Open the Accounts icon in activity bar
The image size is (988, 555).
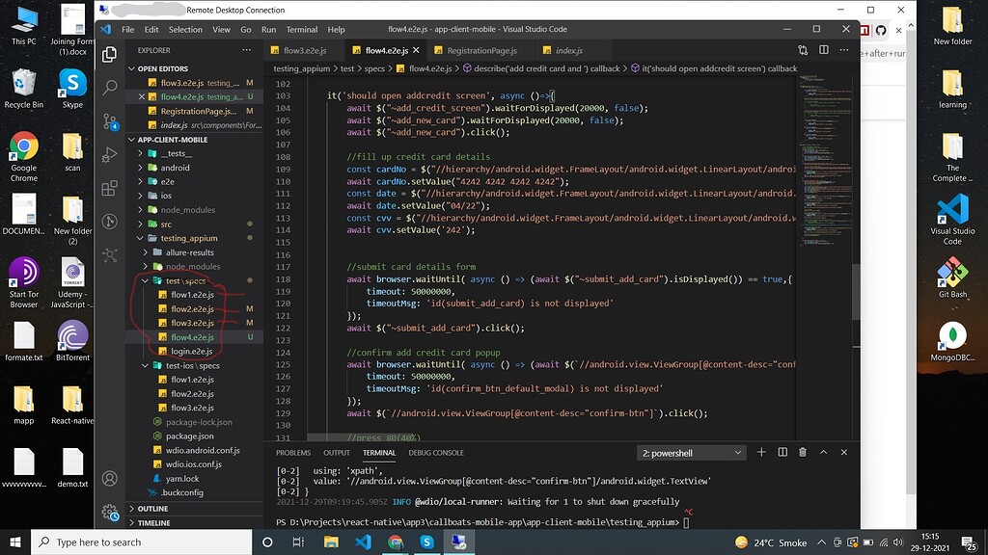[110, 479]
